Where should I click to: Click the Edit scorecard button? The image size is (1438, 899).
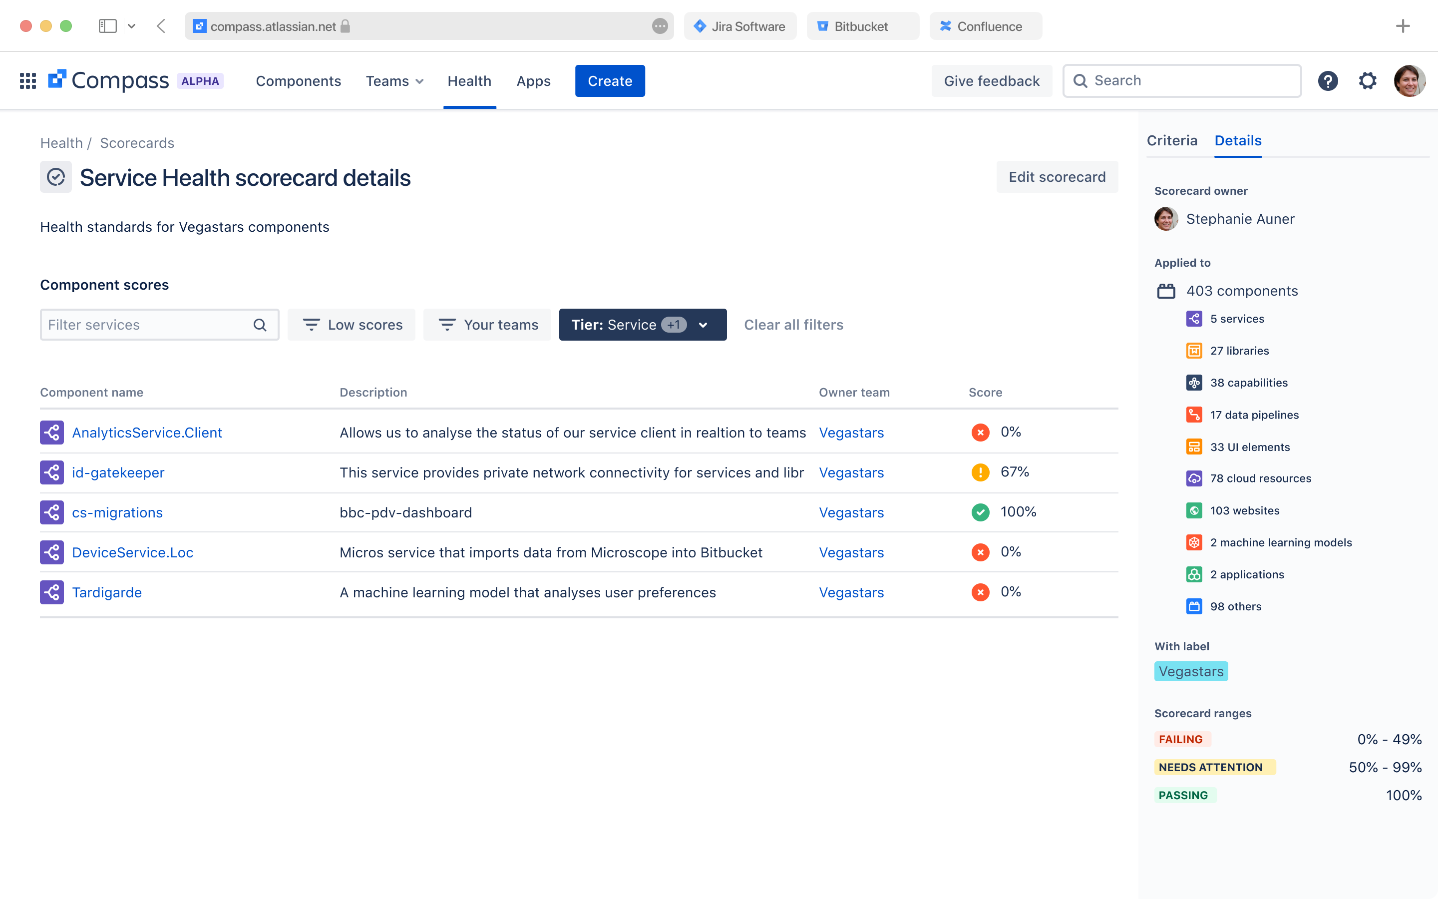click(x=1057, y=177)
